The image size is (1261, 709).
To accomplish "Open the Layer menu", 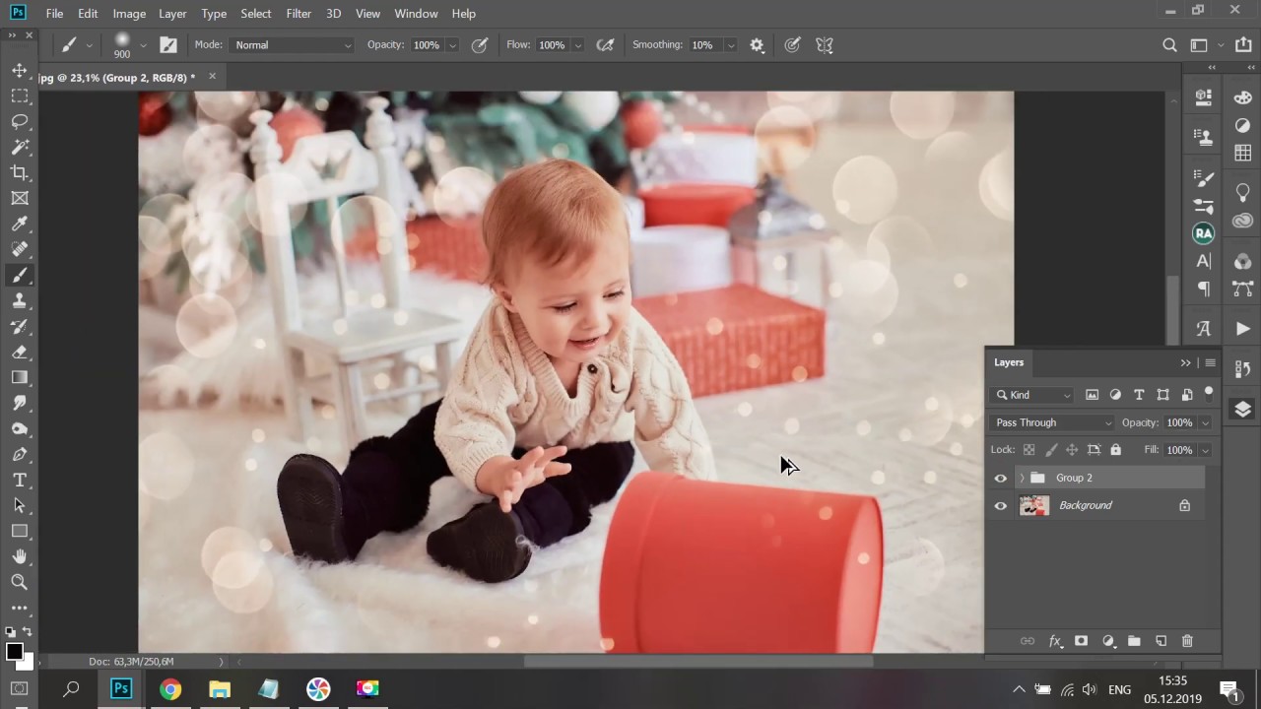I will click(172, 13).
